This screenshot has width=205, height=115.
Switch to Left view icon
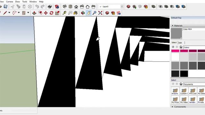[93, 6]
